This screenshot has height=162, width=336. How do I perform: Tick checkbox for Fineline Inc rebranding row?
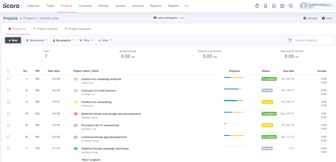click(x=9, y=102)
